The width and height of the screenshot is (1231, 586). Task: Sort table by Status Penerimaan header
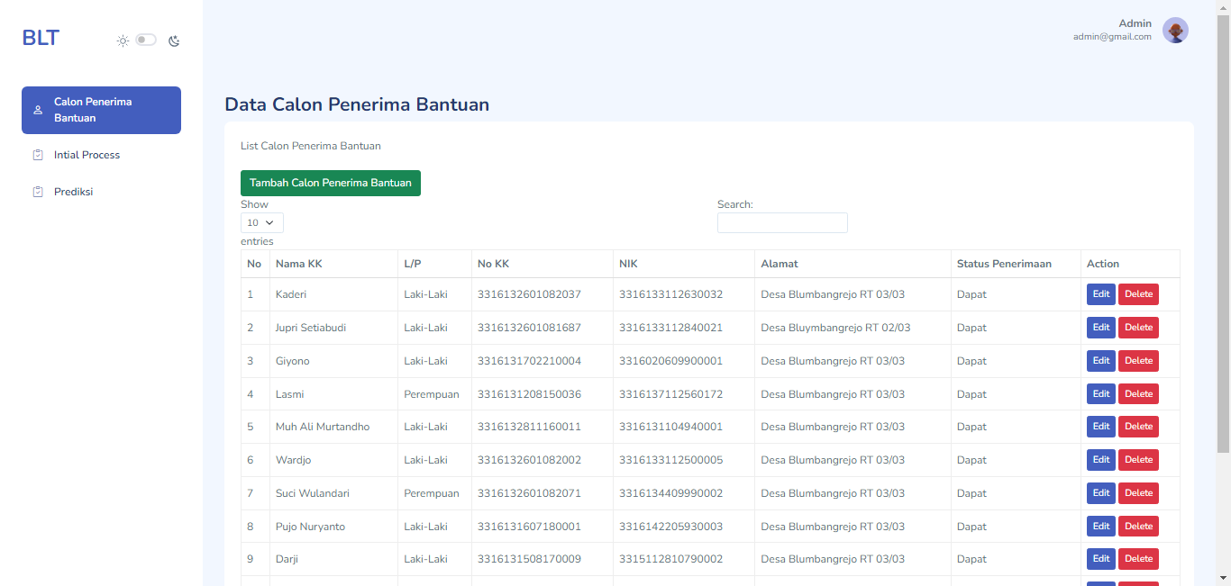tap(1015, 264)
